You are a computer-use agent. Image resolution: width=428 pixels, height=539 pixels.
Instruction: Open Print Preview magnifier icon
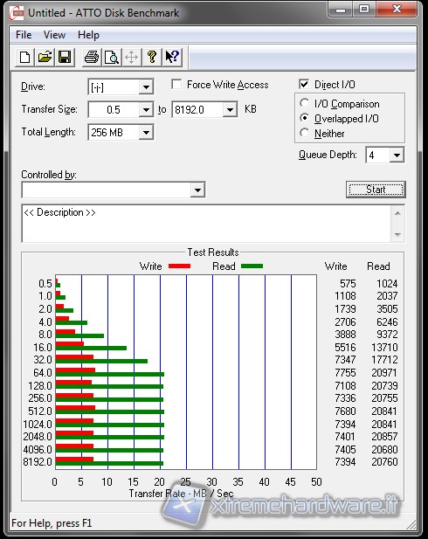pos(112,57)
